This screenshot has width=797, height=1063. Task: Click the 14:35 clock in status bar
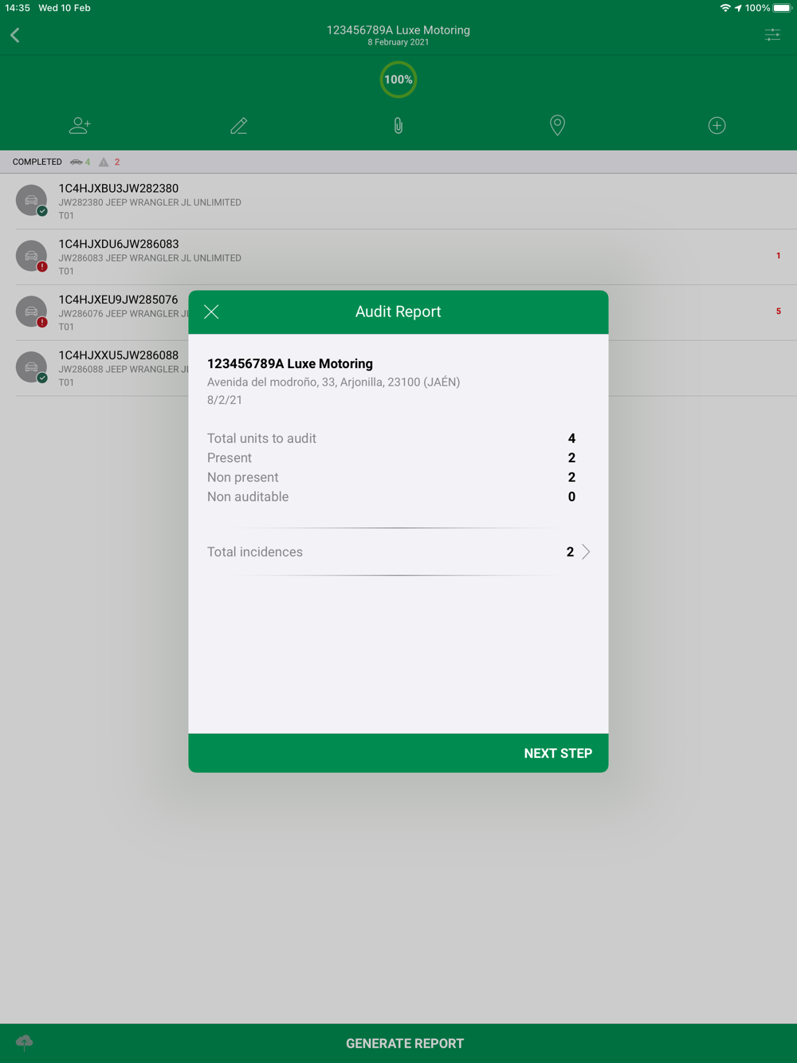(x=18, y=8)
